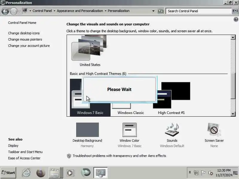Viewport: 239px width, 179px height.
Task: Focus the Search Control Panel field
Action: click(x=199, y=11)
